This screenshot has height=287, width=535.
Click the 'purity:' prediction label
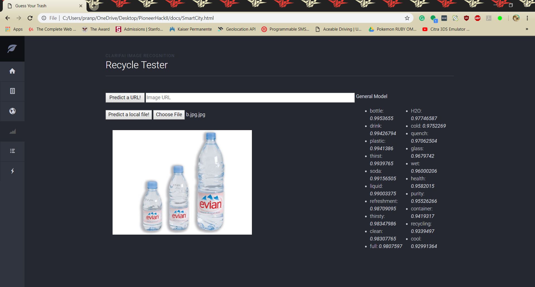click(x=417, y=194)
